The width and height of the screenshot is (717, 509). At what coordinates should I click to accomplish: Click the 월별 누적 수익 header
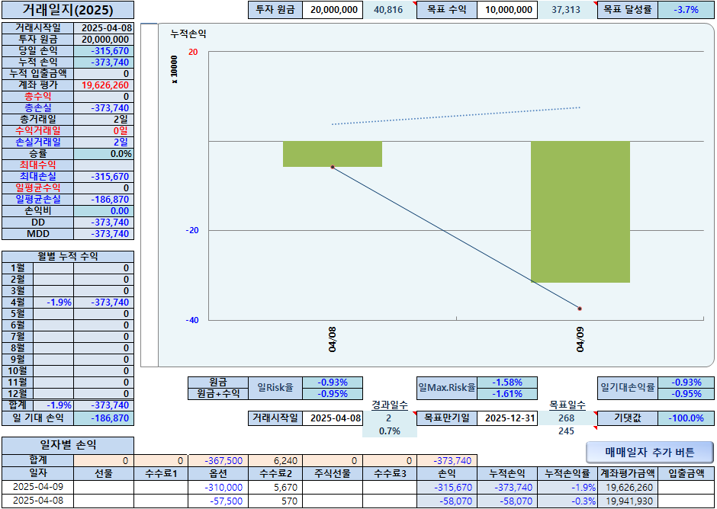[x=68, y=256]
